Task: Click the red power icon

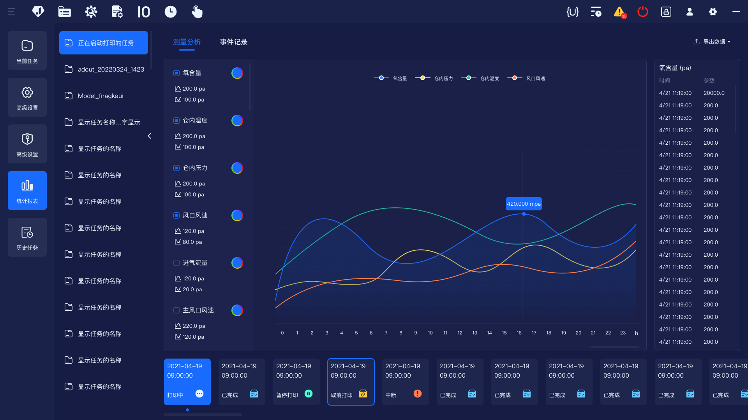Action: tap(642, 12)
